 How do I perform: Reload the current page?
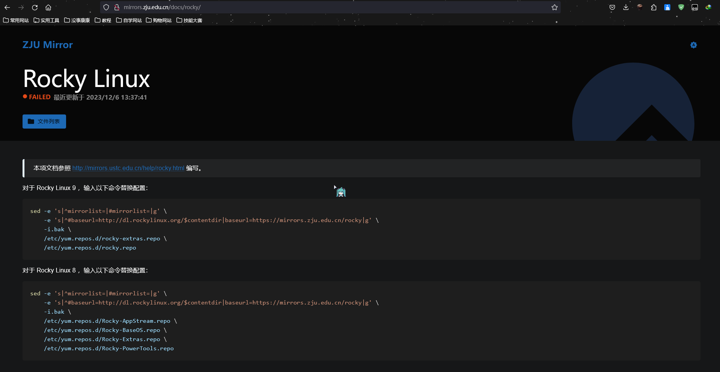click(35, 7)
